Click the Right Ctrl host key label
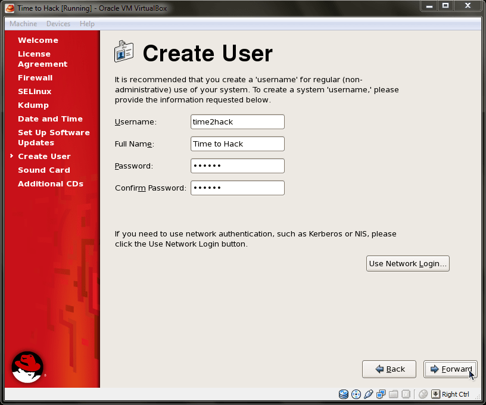This screenshot has height=405, width=486. (x=455, y=394)
